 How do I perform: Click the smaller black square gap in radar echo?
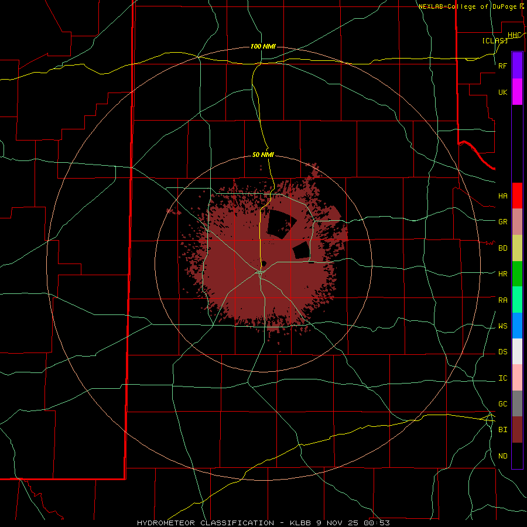click(302, 251)
